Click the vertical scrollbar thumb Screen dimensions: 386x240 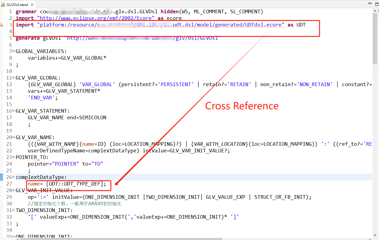pos(375,39)
